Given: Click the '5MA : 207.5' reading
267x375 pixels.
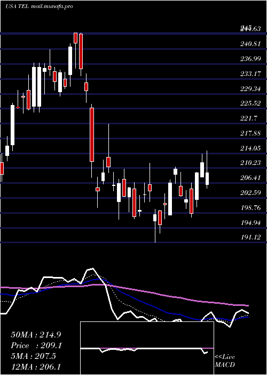Looking at the screenshot, I should pos(33,356).
